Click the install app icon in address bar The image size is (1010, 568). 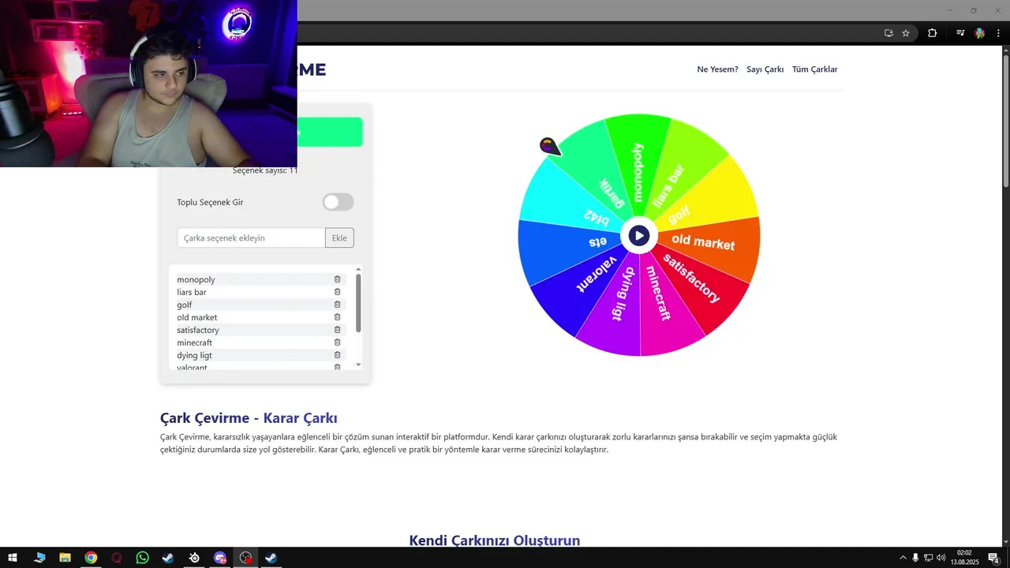(x=888, y=33)
